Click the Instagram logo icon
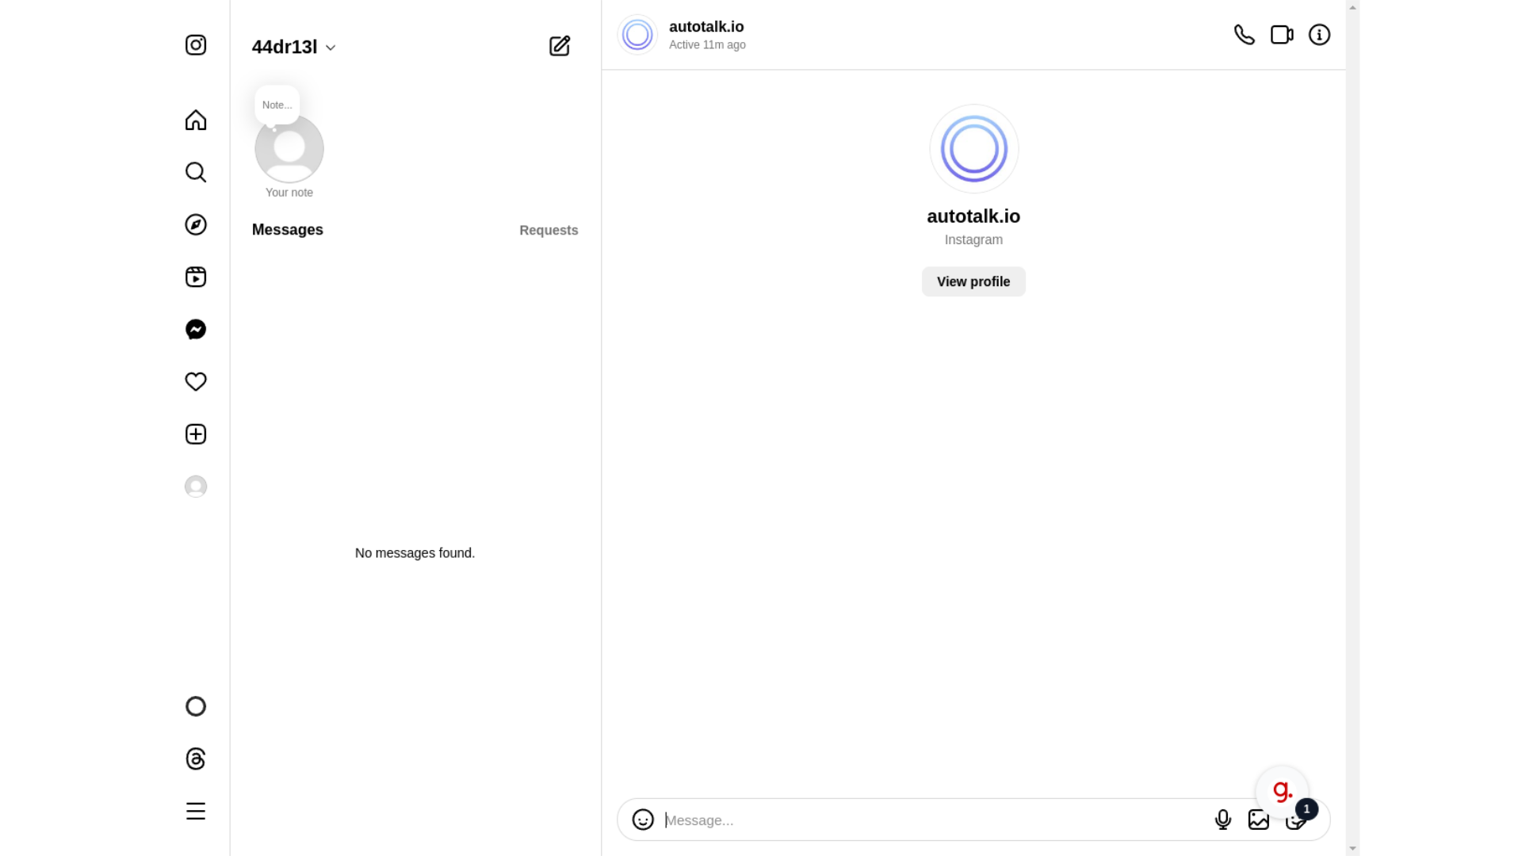1522x856 pixels. tap(196, 45)
